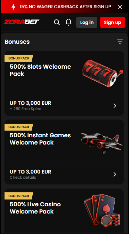Expand Slots Welcome Pack details chevron
The height and width of the screenshot is (234, 129).
(115, 106)
